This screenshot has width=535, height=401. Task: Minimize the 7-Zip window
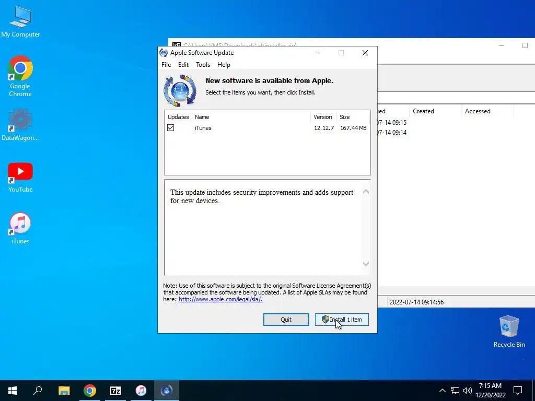coord(501,45)
